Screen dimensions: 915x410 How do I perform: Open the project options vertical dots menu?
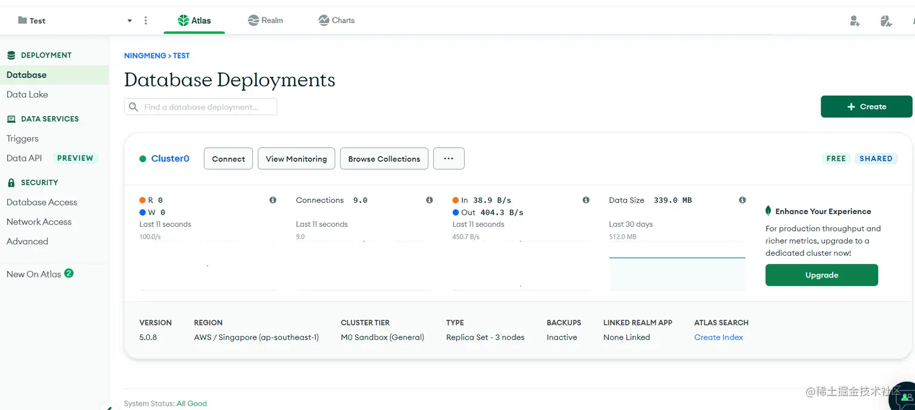146,21
